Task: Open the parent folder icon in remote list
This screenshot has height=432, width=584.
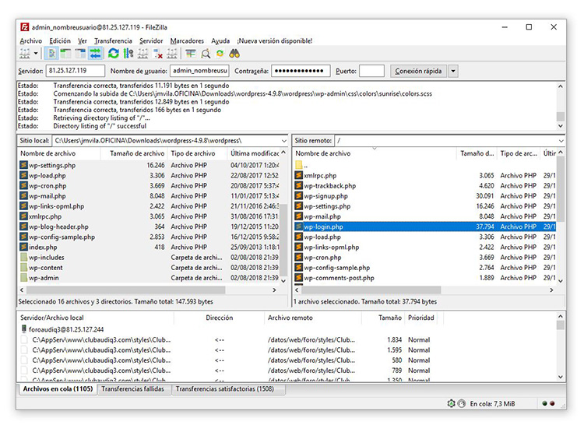Action: pos(299,165)
